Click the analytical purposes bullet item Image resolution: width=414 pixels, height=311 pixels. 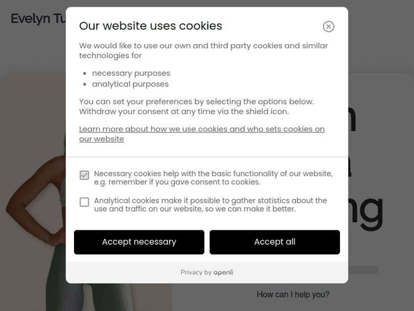point(130,84)
